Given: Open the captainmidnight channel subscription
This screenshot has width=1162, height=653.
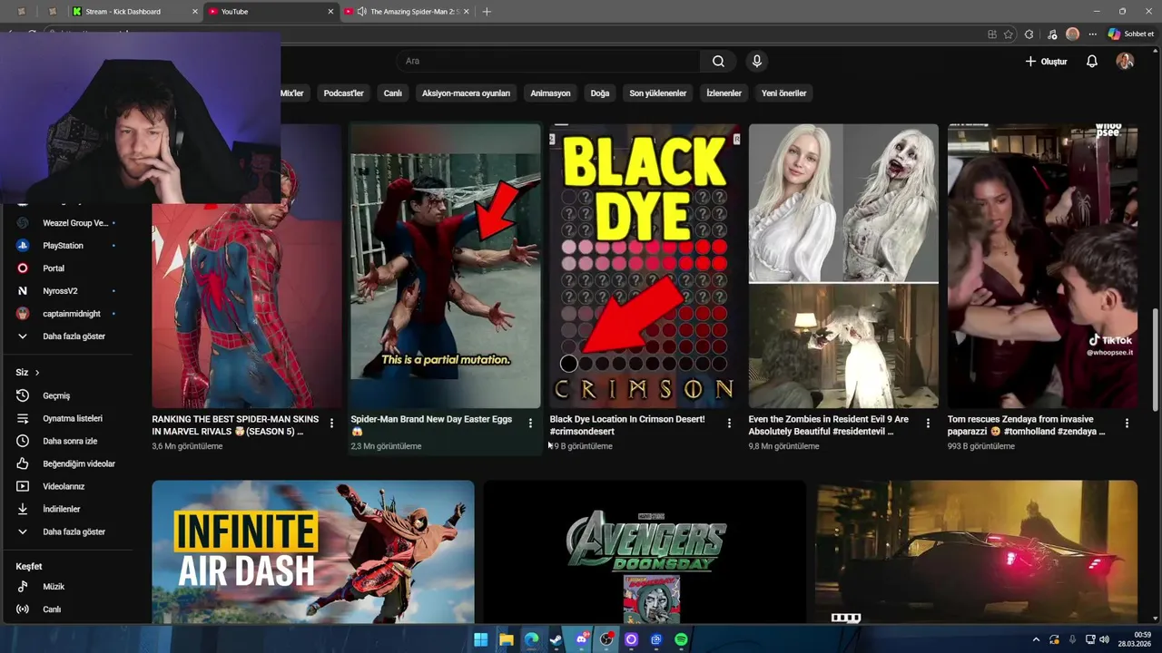Looking at the screenshot, I should tap(66, 314).
